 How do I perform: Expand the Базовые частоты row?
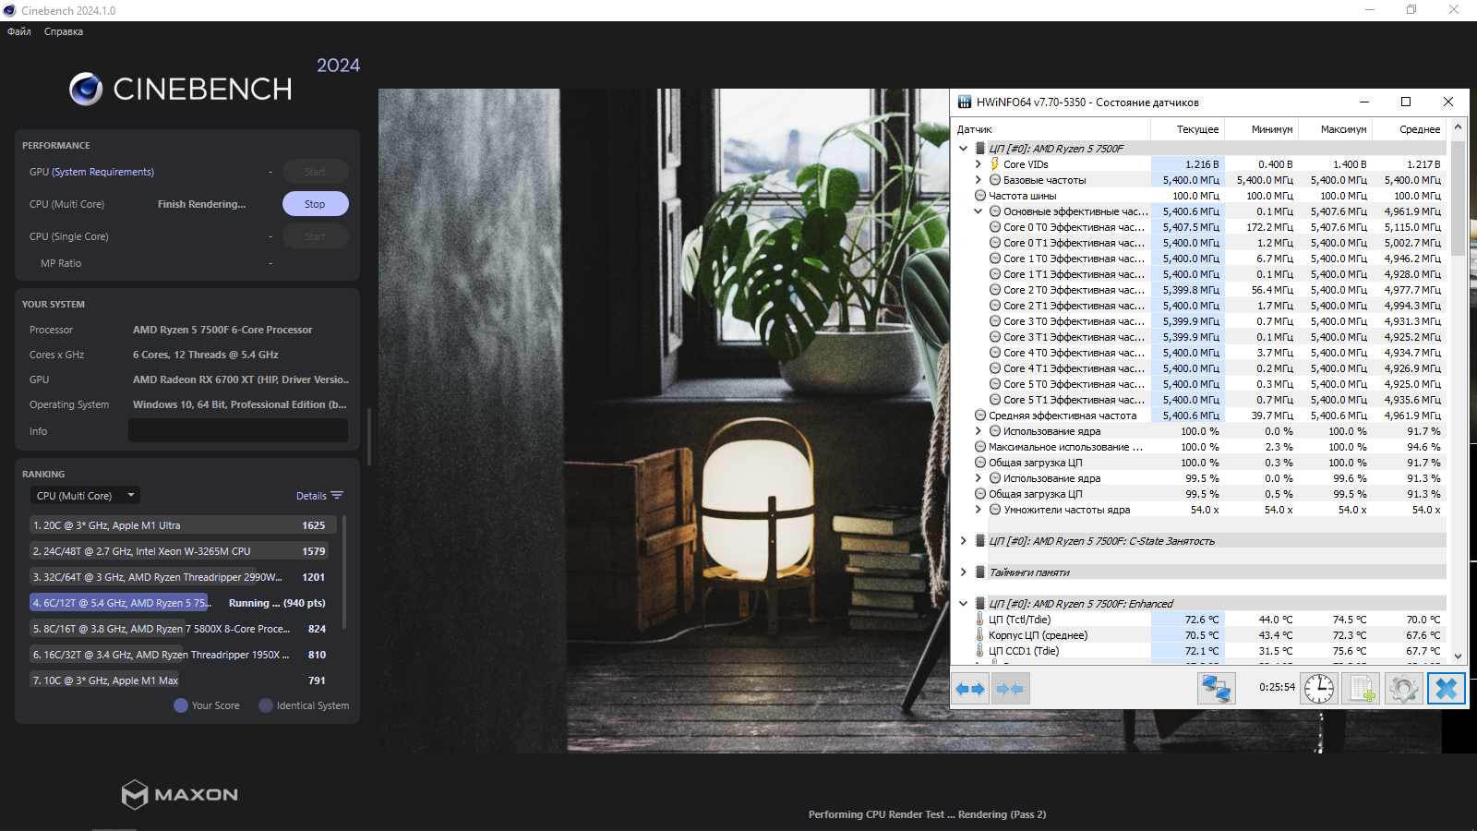tap(979, 180)
